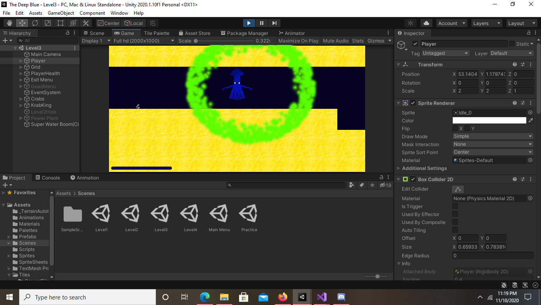The height and width of the screenshot is (305, 541).
Task: Expand the KrabKing hierarchy item
Action: pos(21,105)
